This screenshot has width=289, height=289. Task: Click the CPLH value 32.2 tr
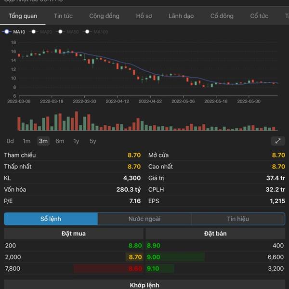276,189
